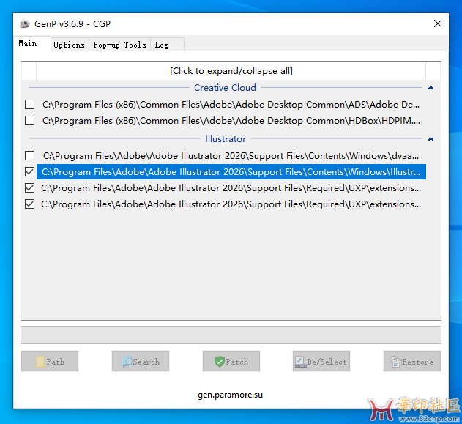Click the Patch button with green shield
462x424 pixels.
pos(231,362)
